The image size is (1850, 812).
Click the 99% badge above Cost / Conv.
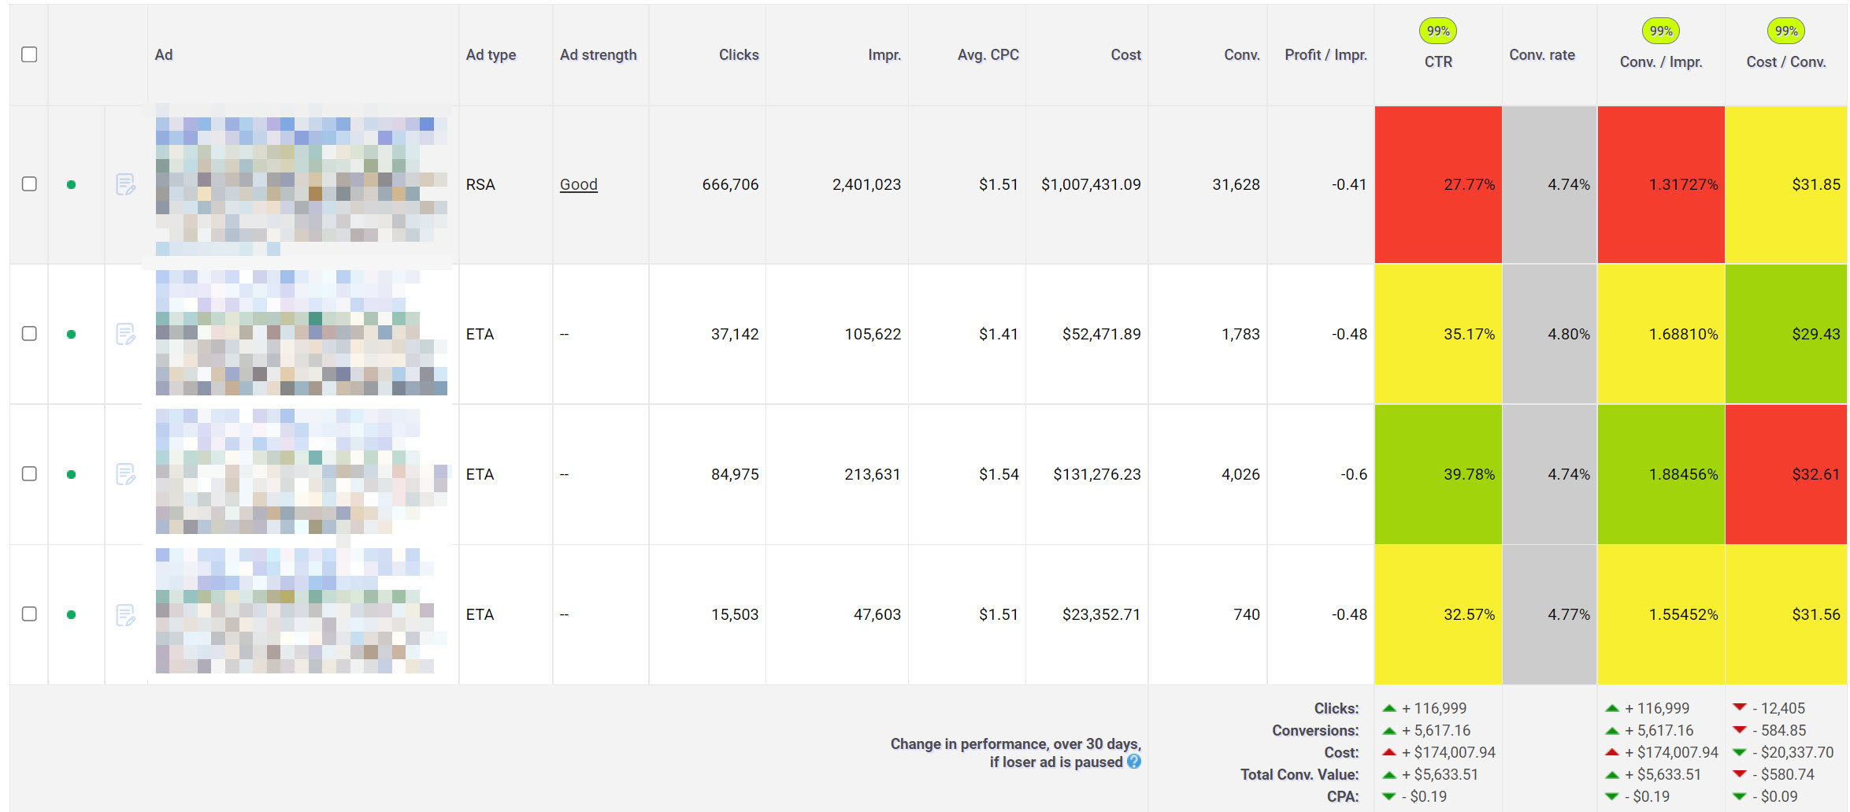1785,32
